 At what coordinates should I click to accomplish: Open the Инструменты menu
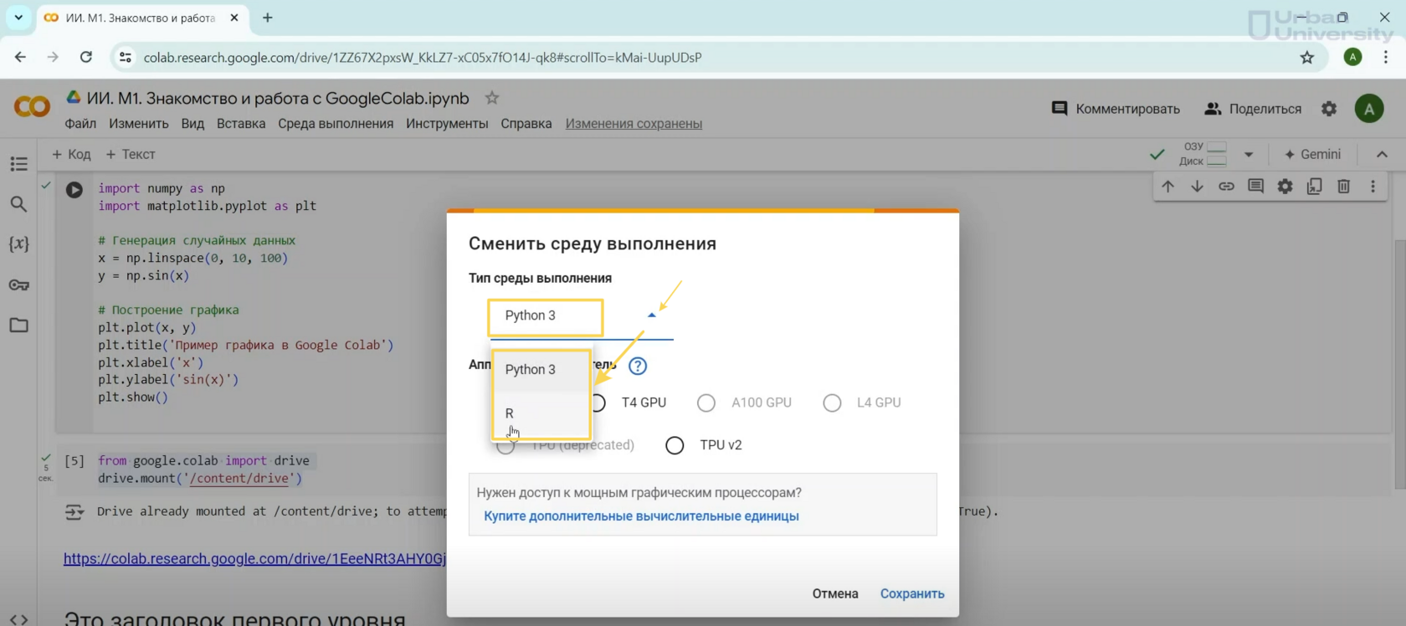pos(447,124)
